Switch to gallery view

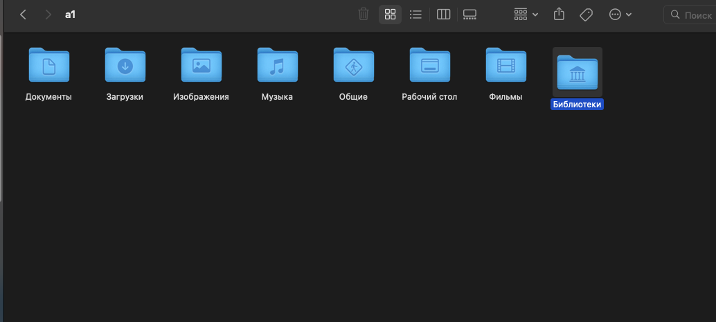[469, 15]
